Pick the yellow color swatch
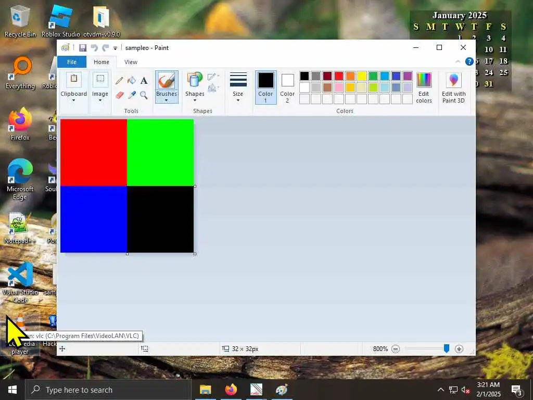Screen dimensions: 533x400 [x=362, y=76]
